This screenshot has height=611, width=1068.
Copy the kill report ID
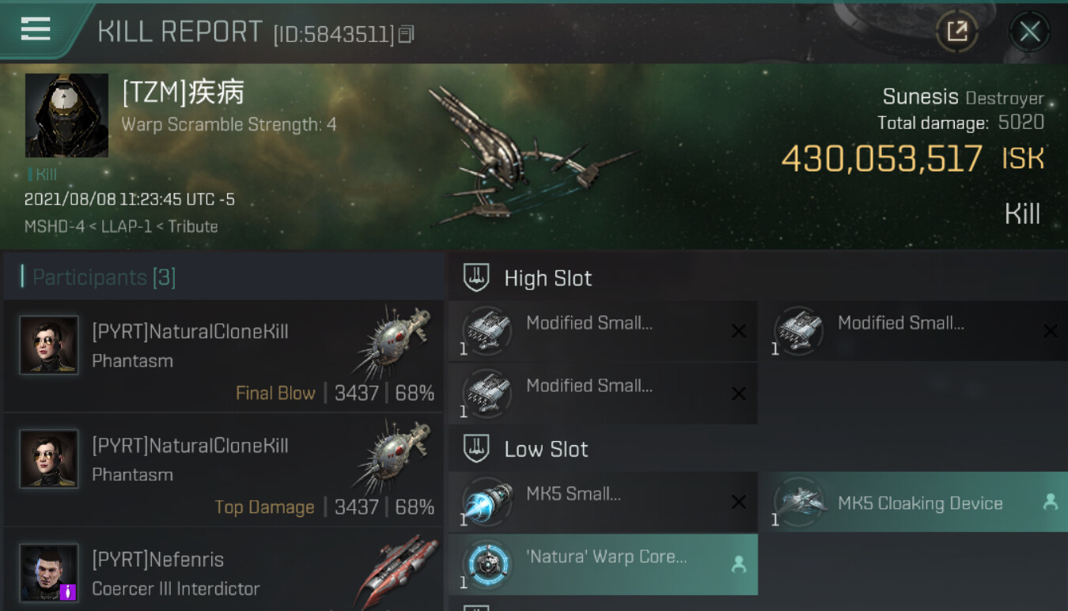coord(406,34)
